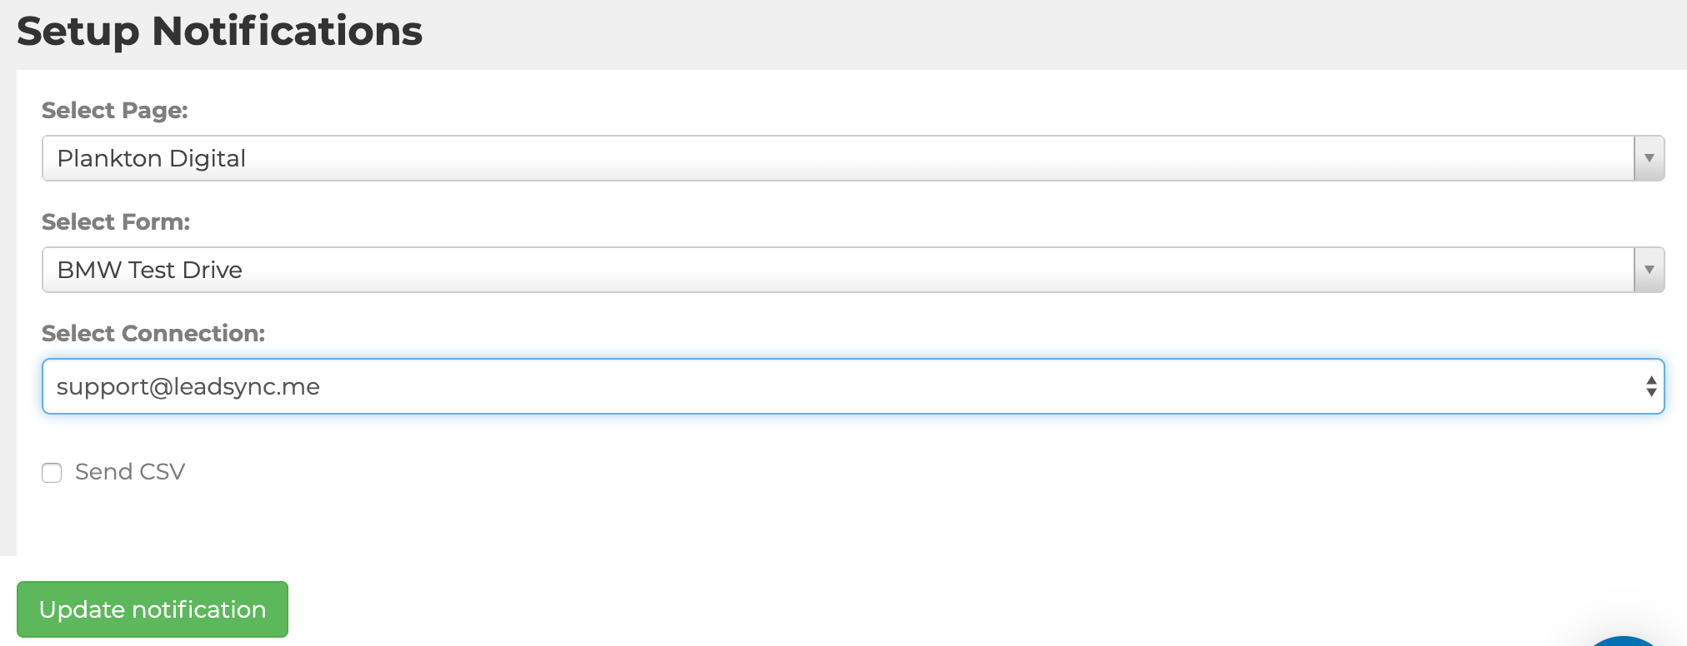
Task: Click the Setup Notifications heading
Action: click(x=219, y=32)
